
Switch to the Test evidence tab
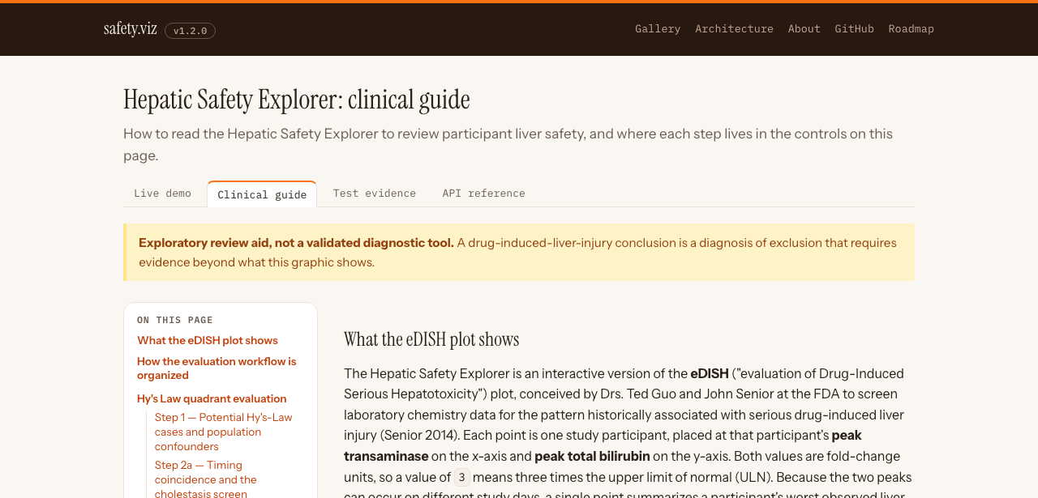(x=375, y=194)
